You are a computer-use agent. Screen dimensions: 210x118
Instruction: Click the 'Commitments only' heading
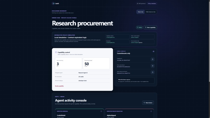[123, 53]
